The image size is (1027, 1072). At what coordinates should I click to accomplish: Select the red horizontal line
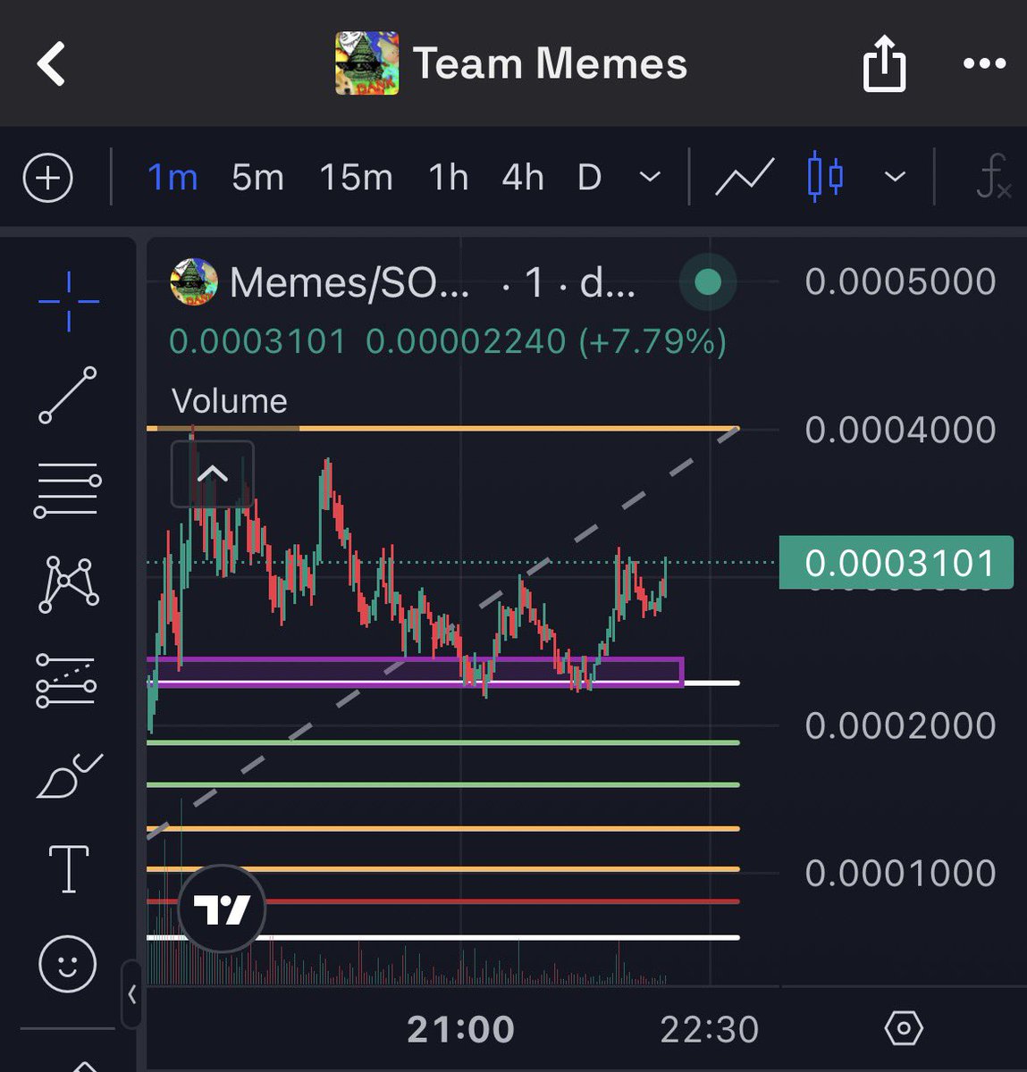(442, 901)
